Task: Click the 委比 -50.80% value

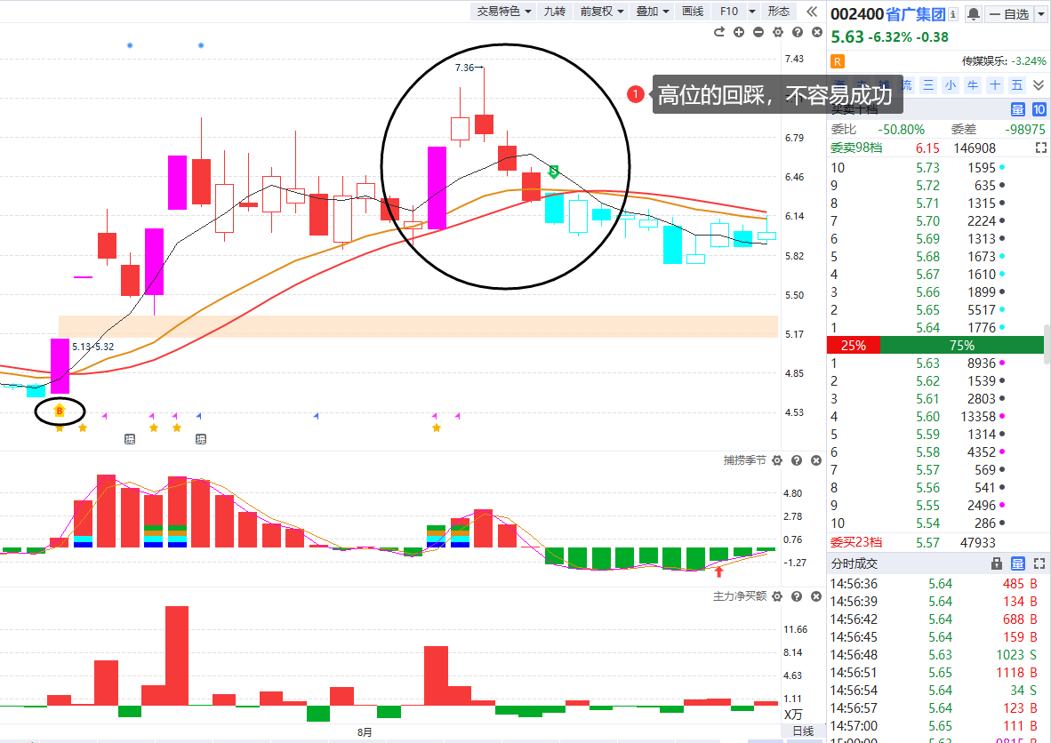Action: [x=901, y=129]
